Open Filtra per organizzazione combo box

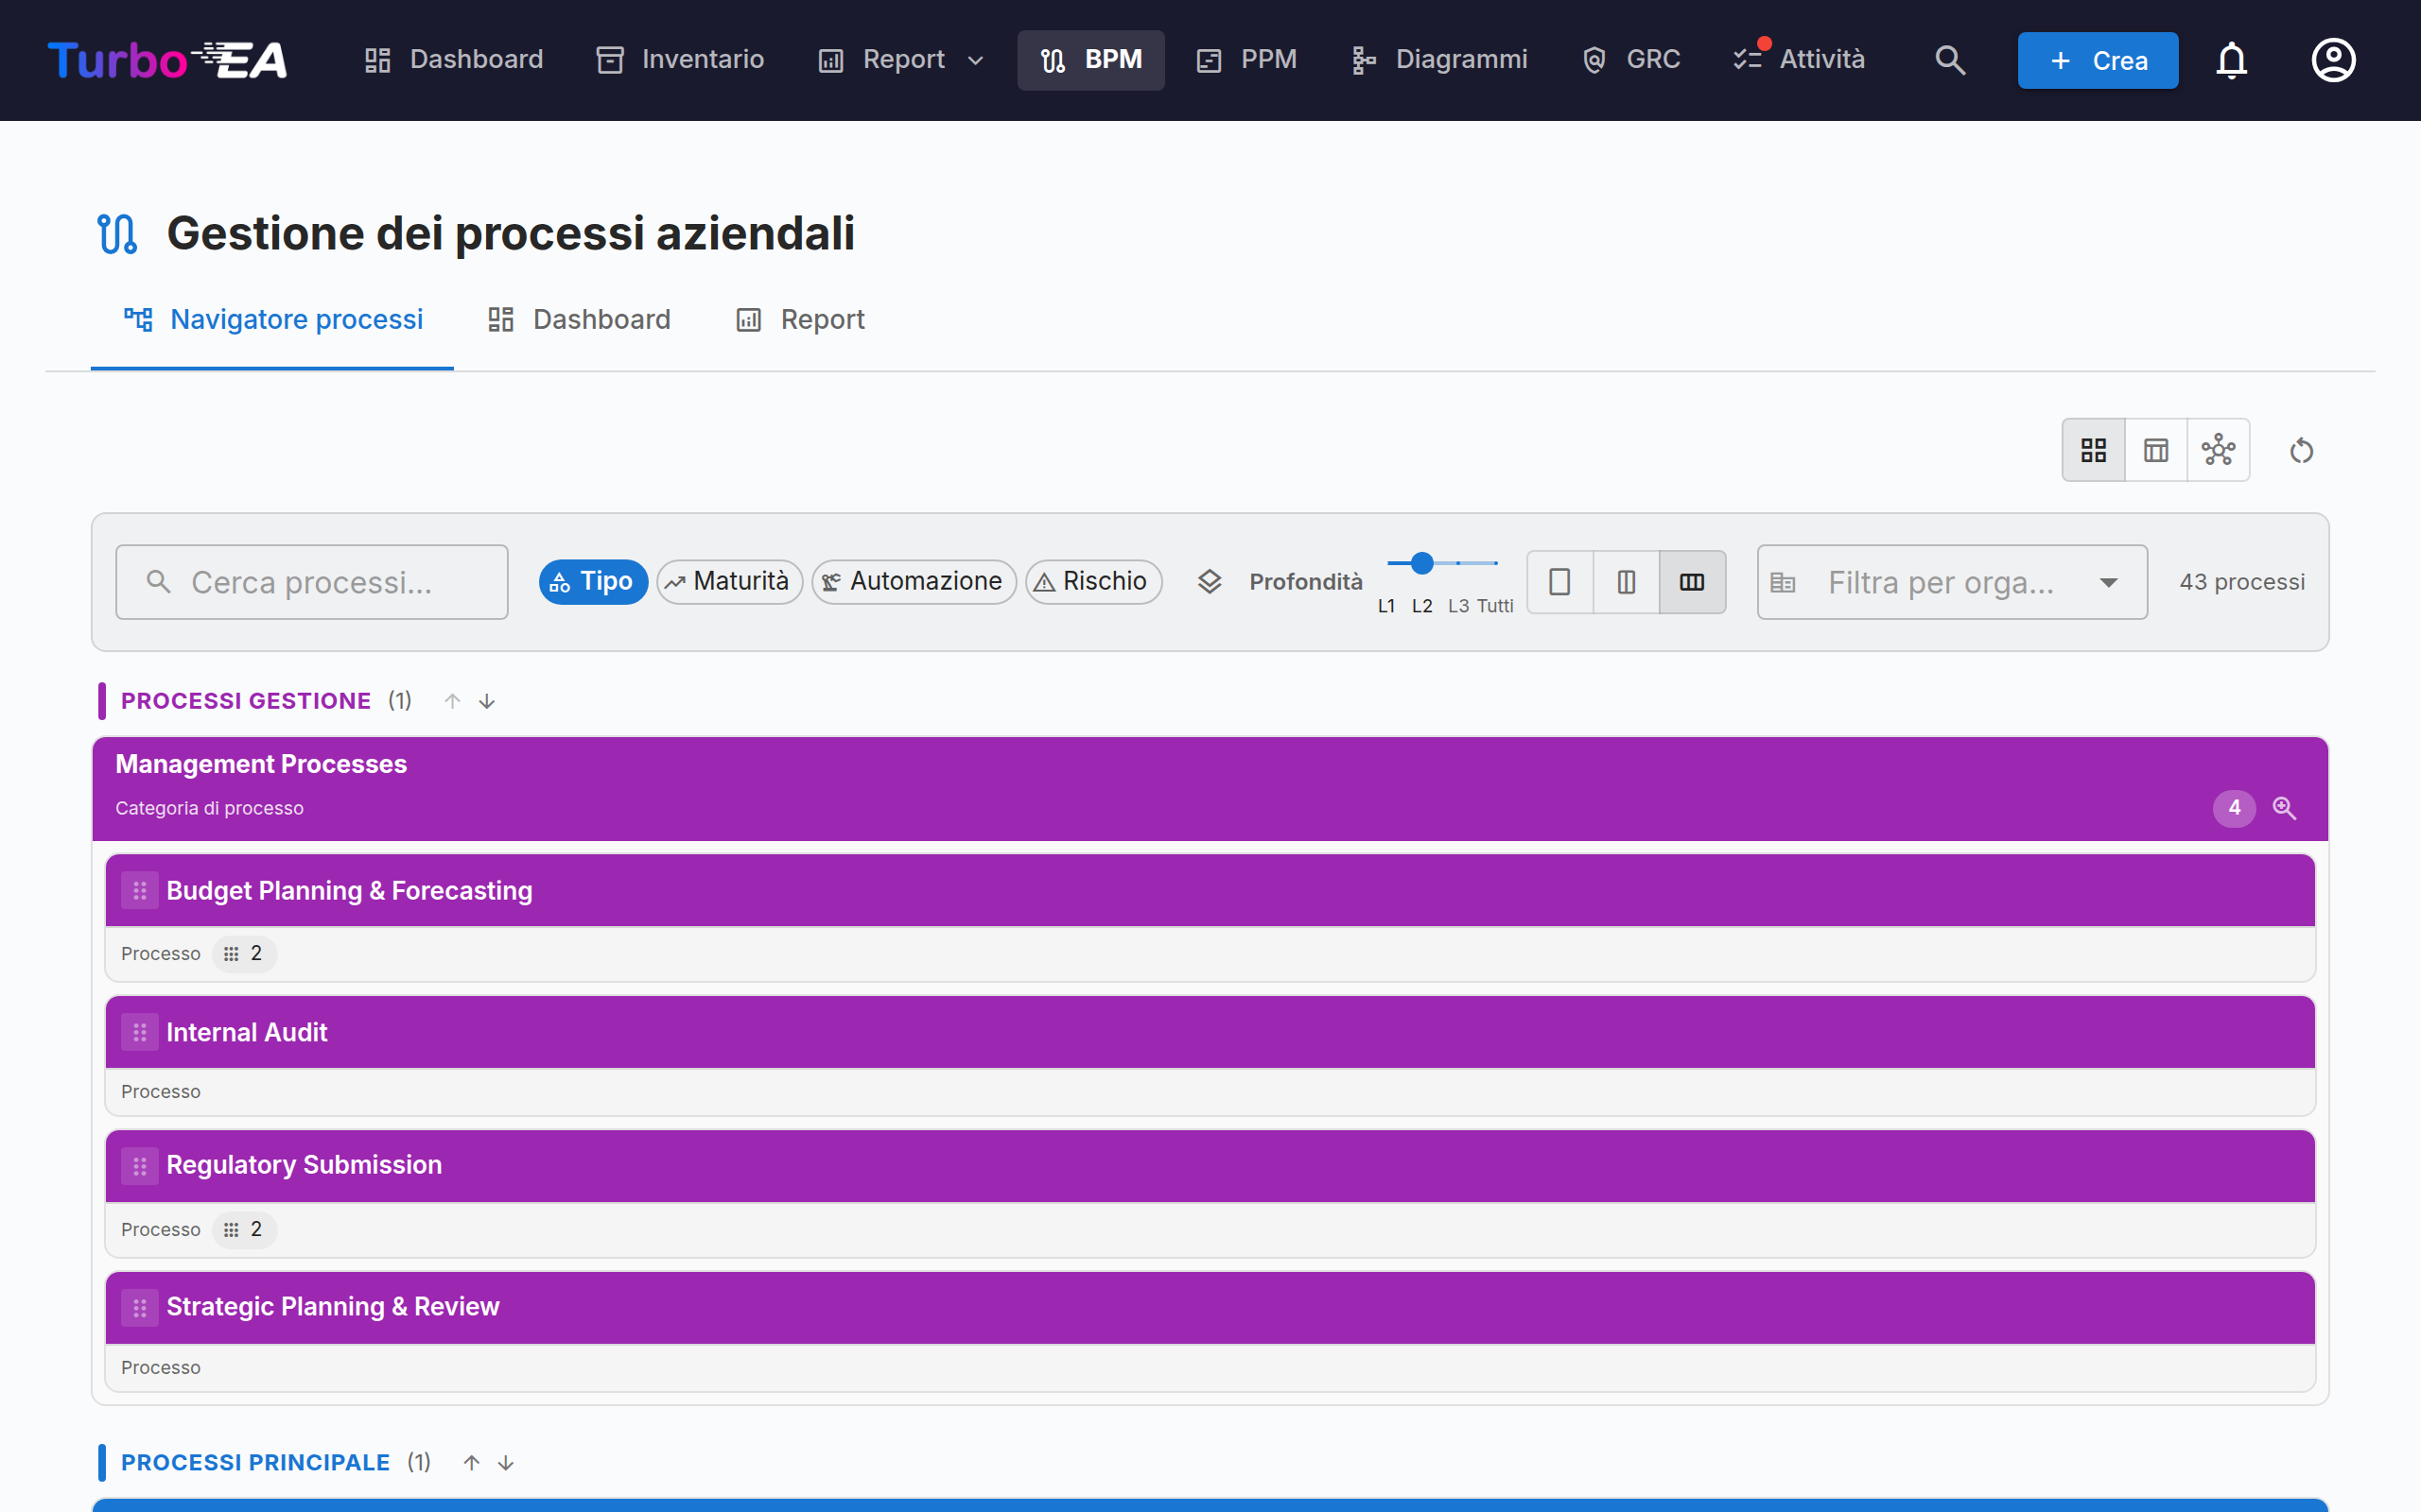pos(1952,582)
